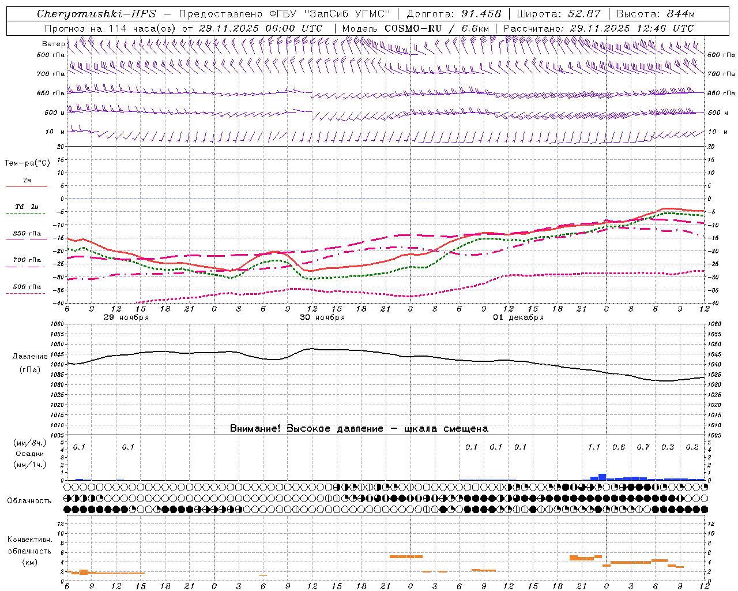Click the '(мм/3ч.)' precipitation unit label
The height and width of the screenshot is (591, 738).
[x=29, y=443]
